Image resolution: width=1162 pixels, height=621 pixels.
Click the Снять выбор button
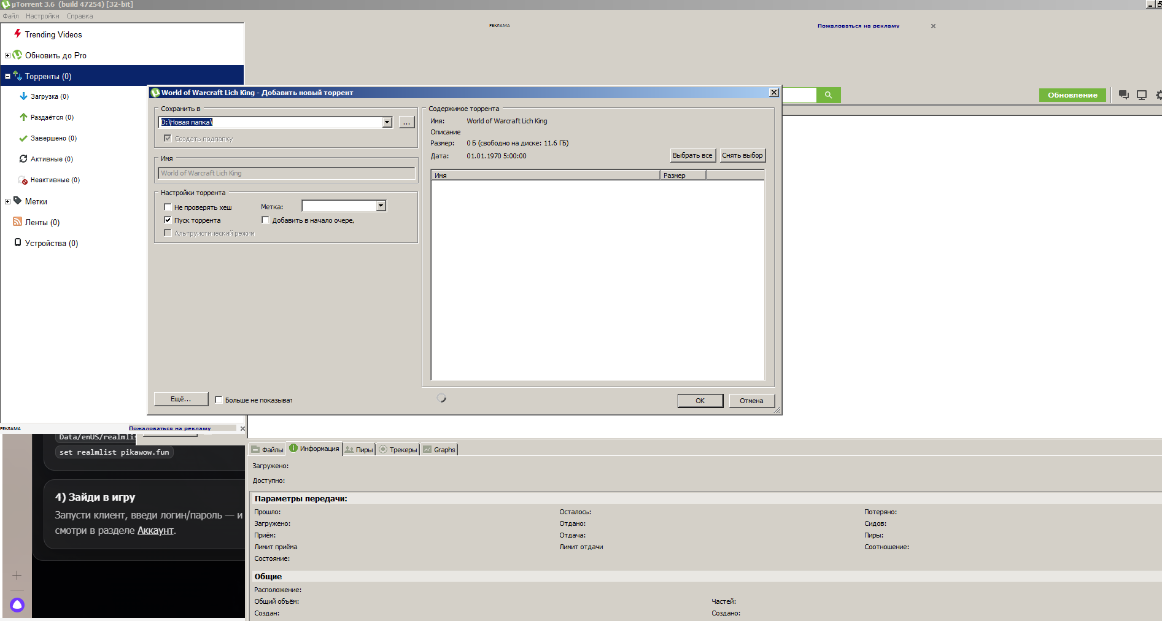click(742, 155)
